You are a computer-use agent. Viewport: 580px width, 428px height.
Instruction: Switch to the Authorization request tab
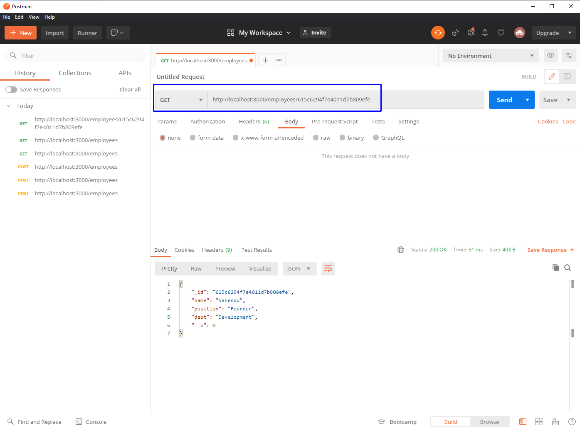click(207, 122)
